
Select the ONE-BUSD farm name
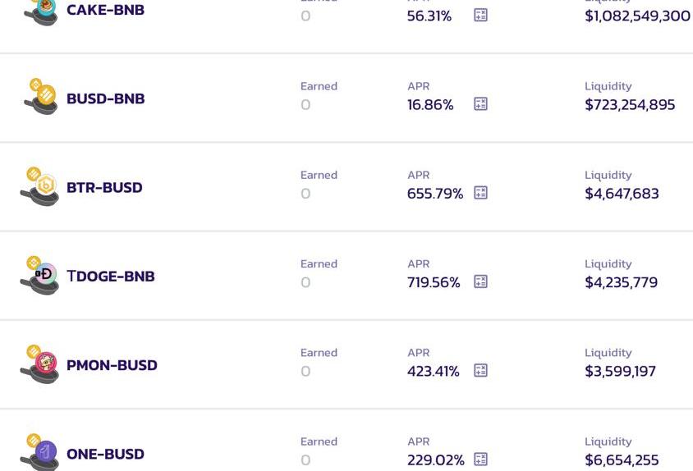coord(105,454)
